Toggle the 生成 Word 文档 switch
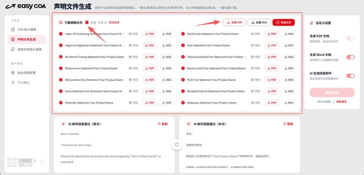Image resolution: width=364 pixels, height=175 pixels. tap(350, 57)
